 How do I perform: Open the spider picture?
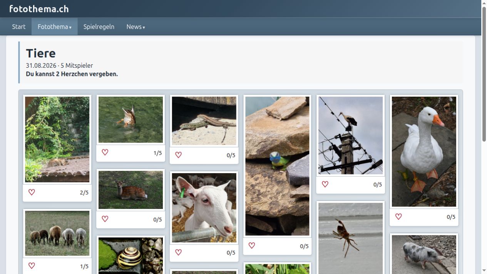coord(351,238)
